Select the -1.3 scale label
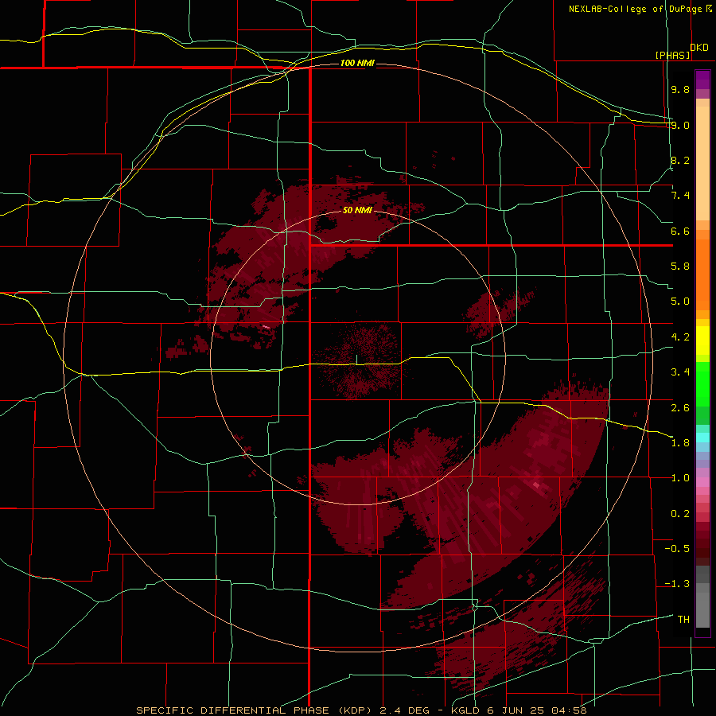The height and width of the screenshot is (716, 716). pyautogui.click(x=677, y=584)
